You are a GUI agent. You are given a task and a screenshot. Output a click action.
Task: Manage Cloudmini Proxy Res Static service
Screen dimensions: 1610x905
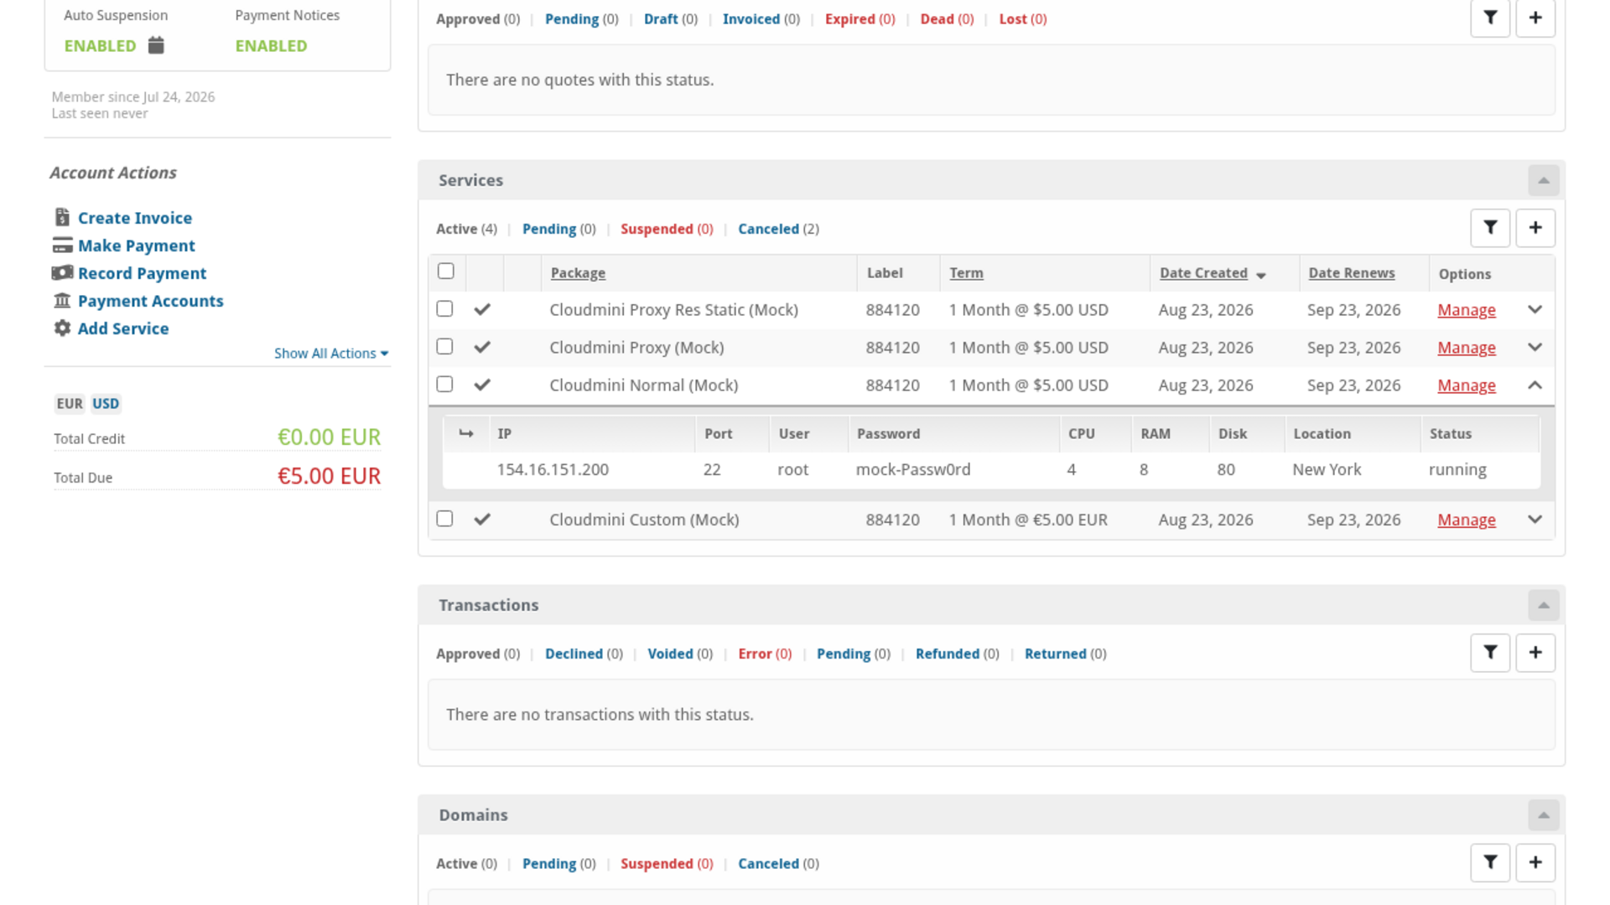tap(1466, 310)
